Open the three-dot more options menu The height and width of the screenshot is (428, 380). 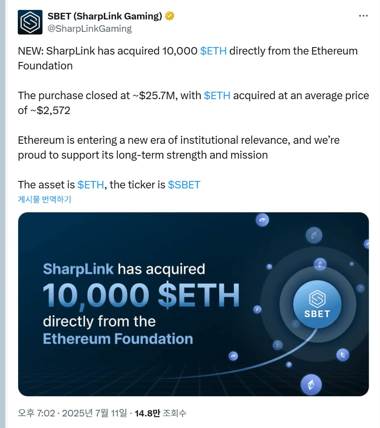pos(363,16)
